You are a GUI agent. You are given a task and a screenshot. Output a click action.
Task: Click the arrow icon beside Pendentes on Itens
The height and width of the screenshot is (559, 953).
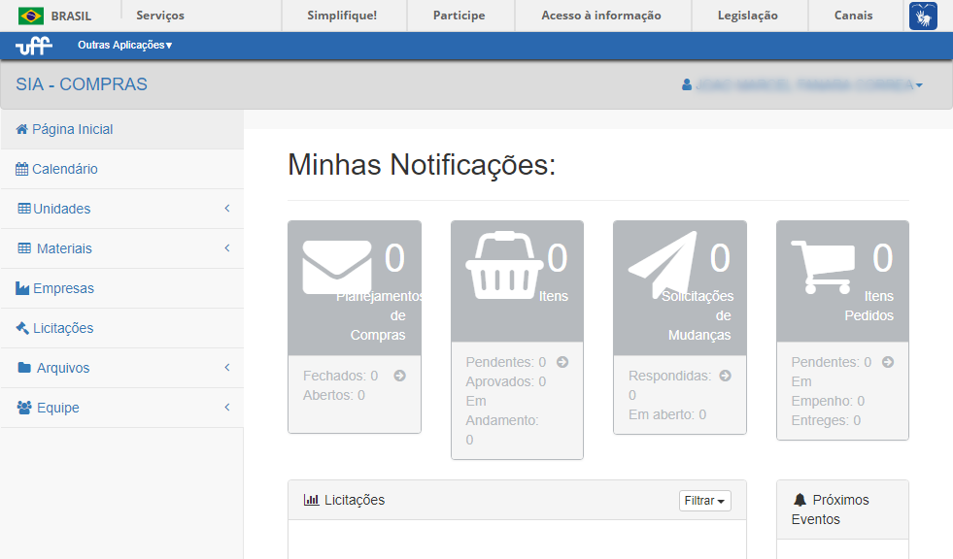coord(562,361)
